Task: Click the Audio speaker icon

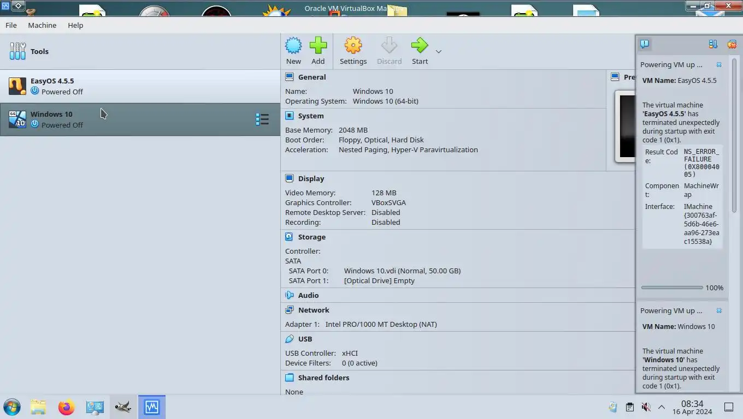Action: [x=290, y=295]
